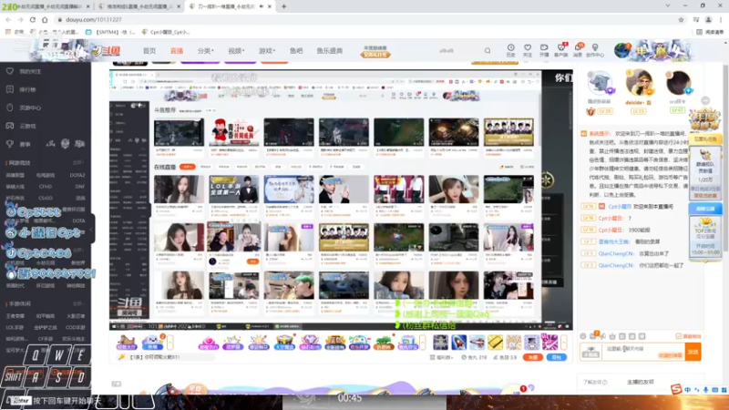Viewport: 729px width, 410px height.
Task: Click the orange 发送 send button
Action: click(693, 352)
